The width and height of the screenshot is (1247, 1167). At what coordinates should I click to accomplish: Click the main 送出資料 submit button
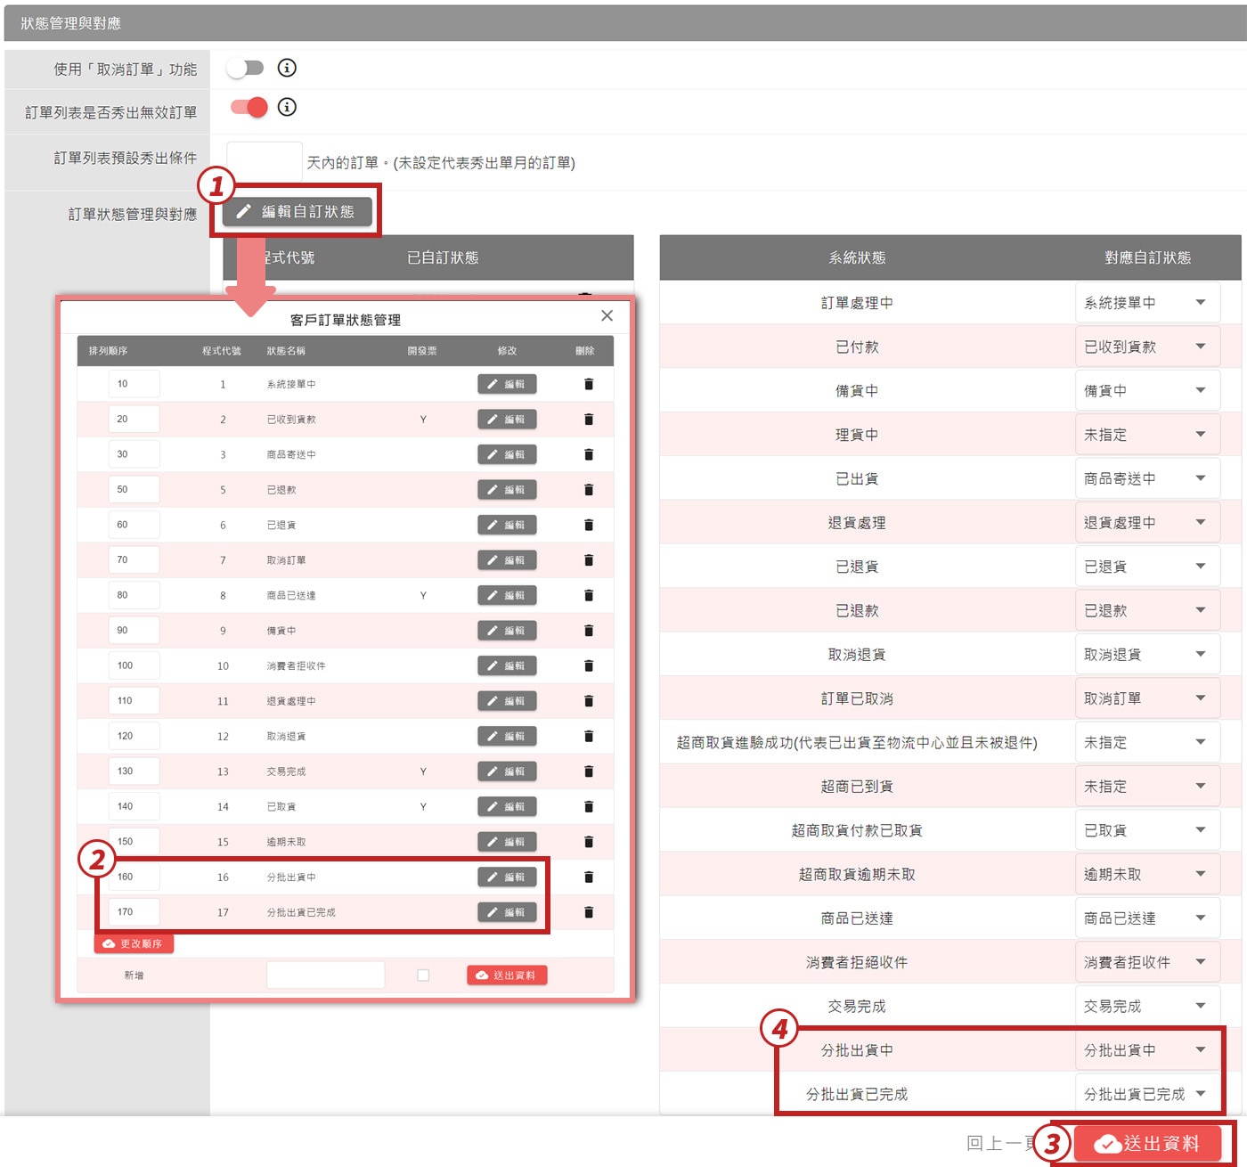[1147, 1143]
